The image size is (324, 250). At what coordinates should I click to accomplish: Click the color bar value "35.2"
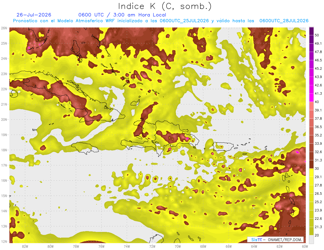318,135
